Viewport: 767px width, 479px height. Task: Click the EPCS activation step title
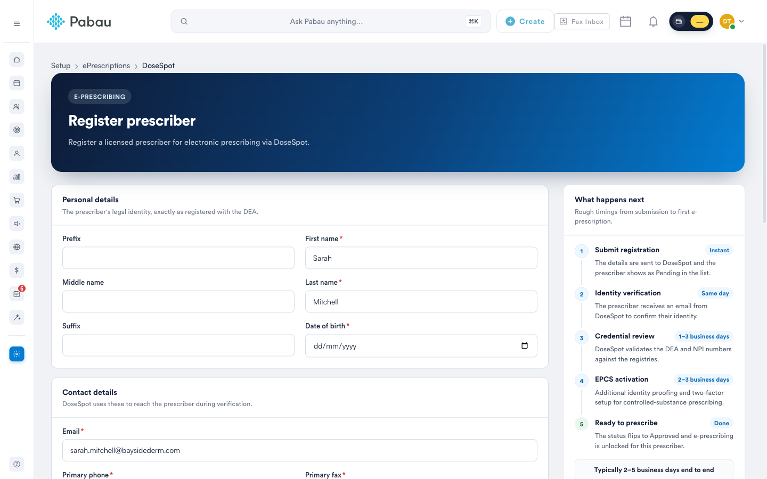click(622, 379)
